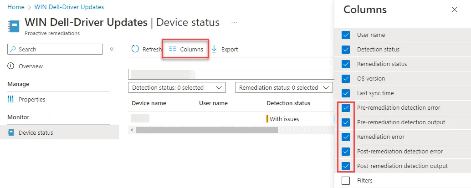Sort by Detection status column header

tap(288, 103)
